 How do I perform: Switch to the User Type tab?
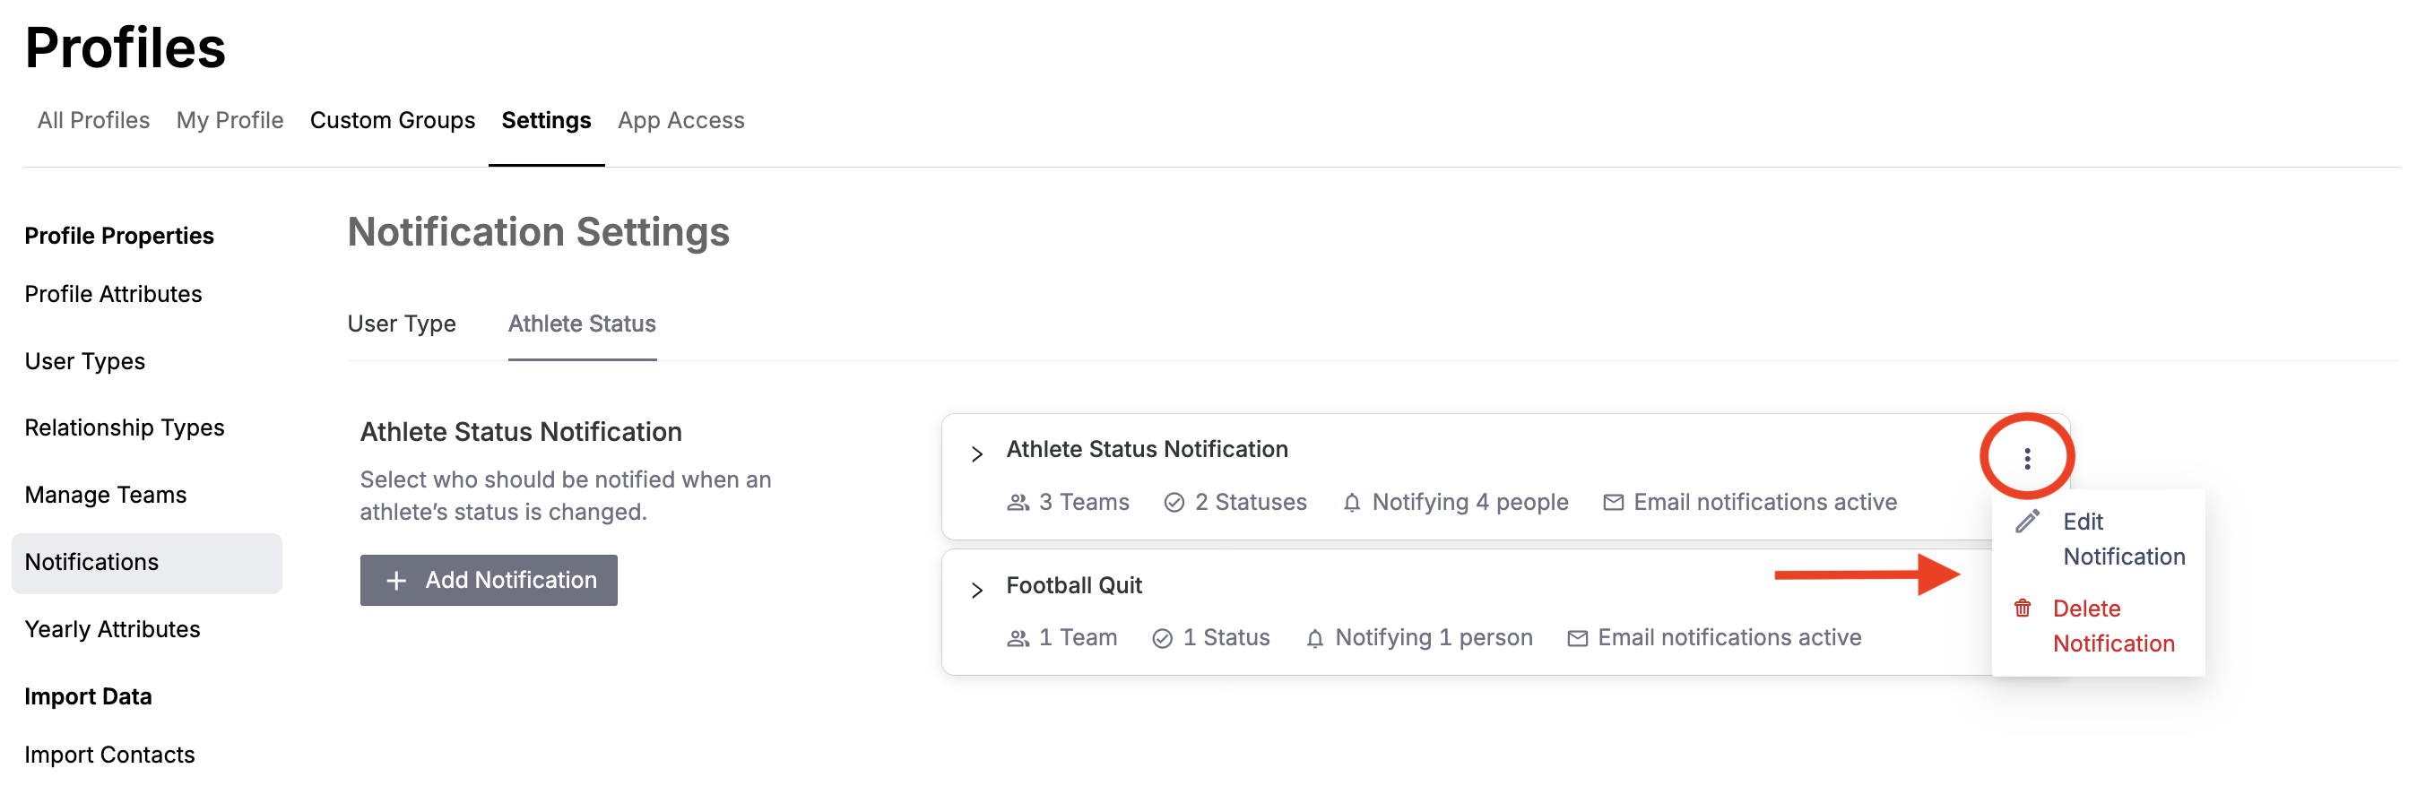click(402, 323)
